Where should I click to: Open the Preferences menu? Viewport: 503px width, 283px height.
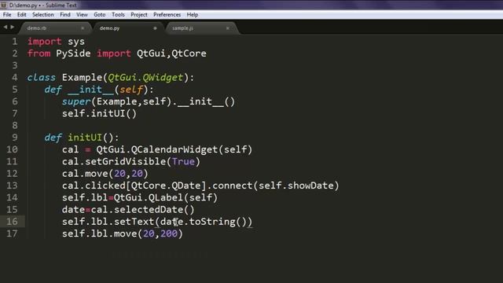click(167, 15)
